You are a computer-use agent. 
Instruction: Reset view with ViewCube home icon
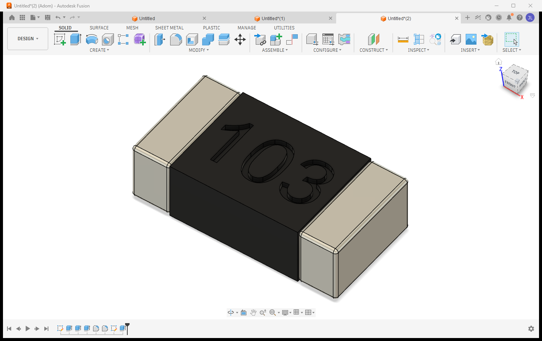pyautogui.click(x=498, y=62)
